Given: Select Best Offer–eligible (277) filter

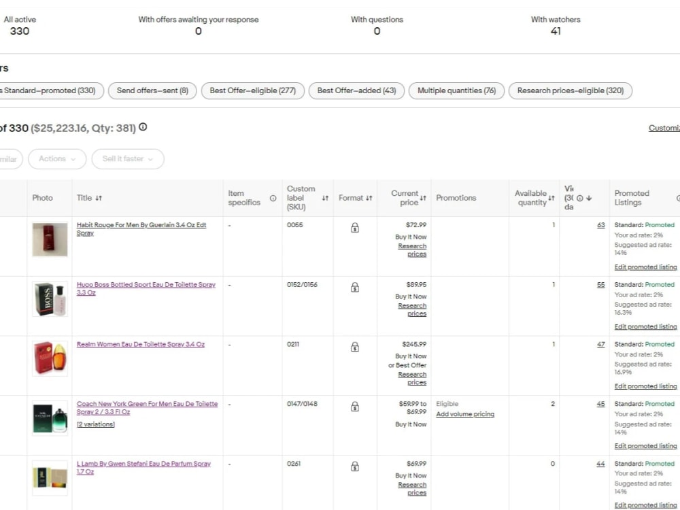Looking at the screenshot, I should click(x=253, y=90).
